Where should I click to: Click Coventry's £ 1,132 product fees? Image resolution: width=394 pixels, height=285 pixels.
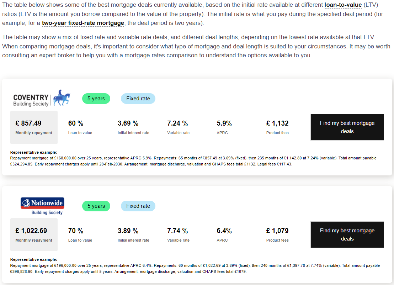277,123
